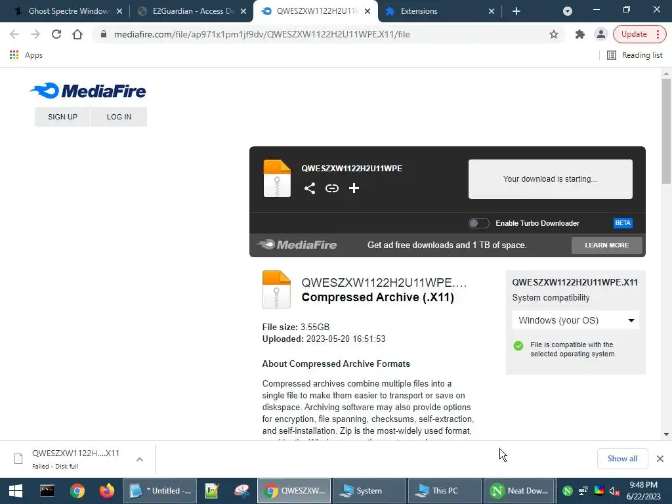Launch Firefox from the taskbar
The height and width of the screenshot is (504, 672).
107,491
